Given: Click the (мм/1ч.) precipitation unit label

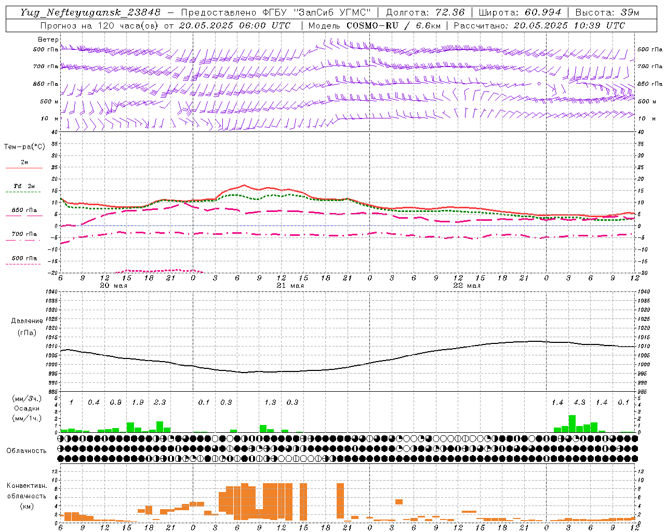Looking at the screenshot, I should click(x=26, y=418).
